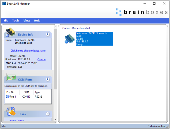The width and height of the screenshot is (170, 129).
Task: Click the Firmware version 5.25
Action: coord(20,67)
